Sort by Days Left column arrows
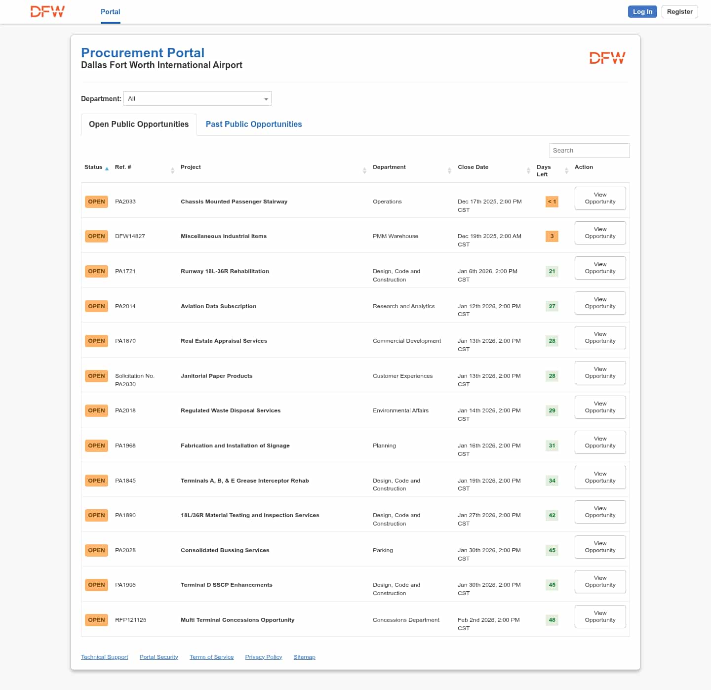Viewport: 711px width, 690px height. pyautogui.click(x=566, y=170)
